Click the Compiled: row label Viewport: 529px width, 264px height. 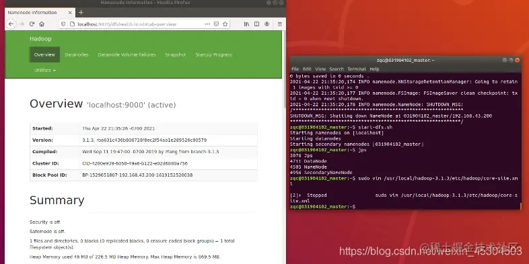pos(45,152)
